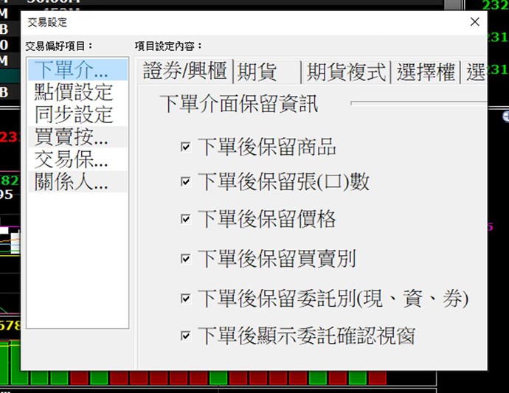Screen dimensions: 509x393
Task: Open the 期貨複式 tab
Action: pyautogui.click(x=346, y=72)
